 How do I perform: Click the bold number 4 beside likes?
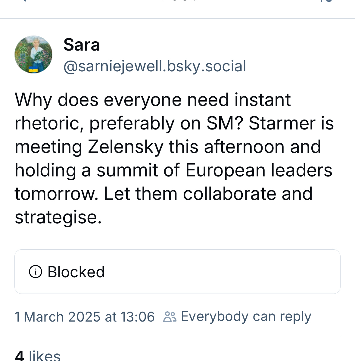[x=19, y=356]
